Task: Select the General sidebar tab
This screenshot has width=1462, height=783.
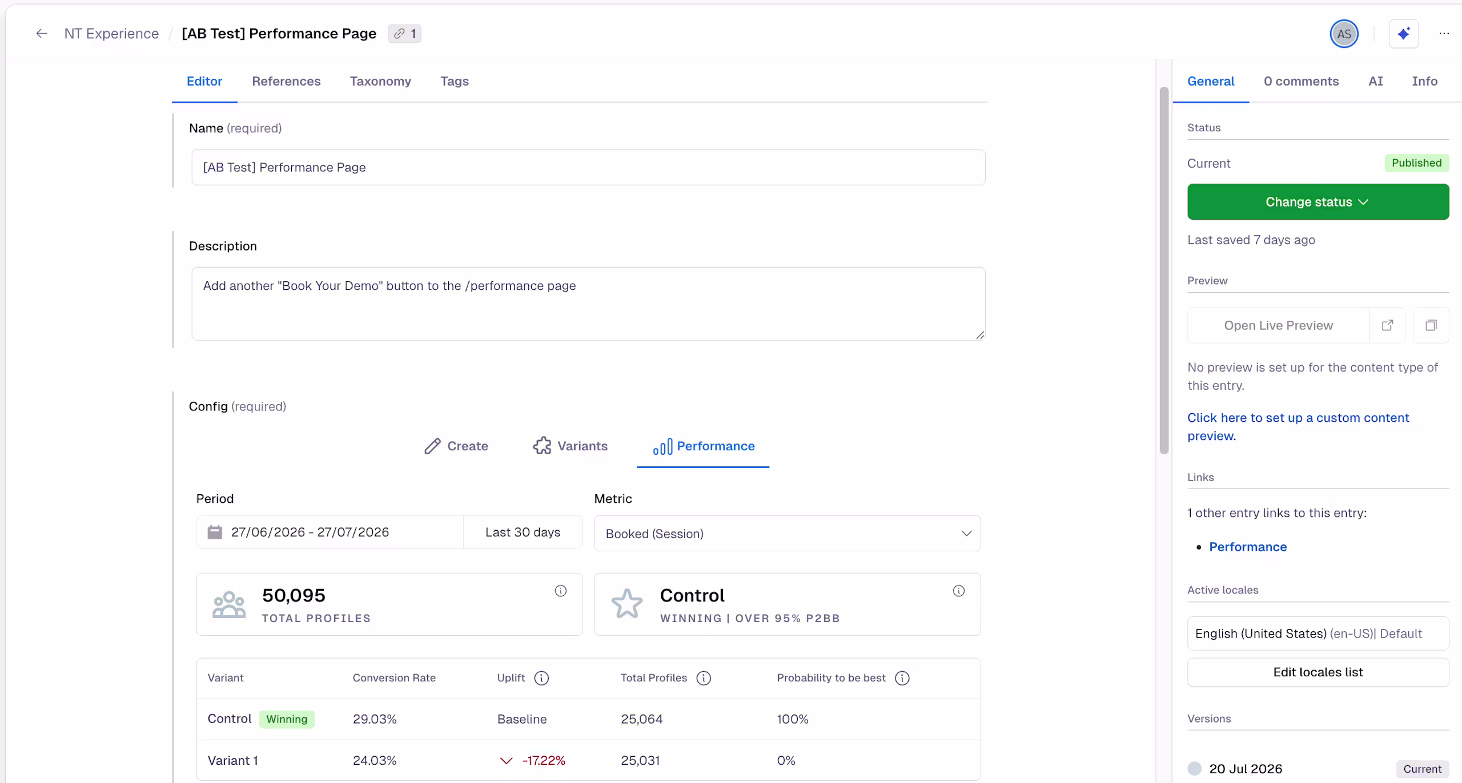Action: (x=1211, y=81)
